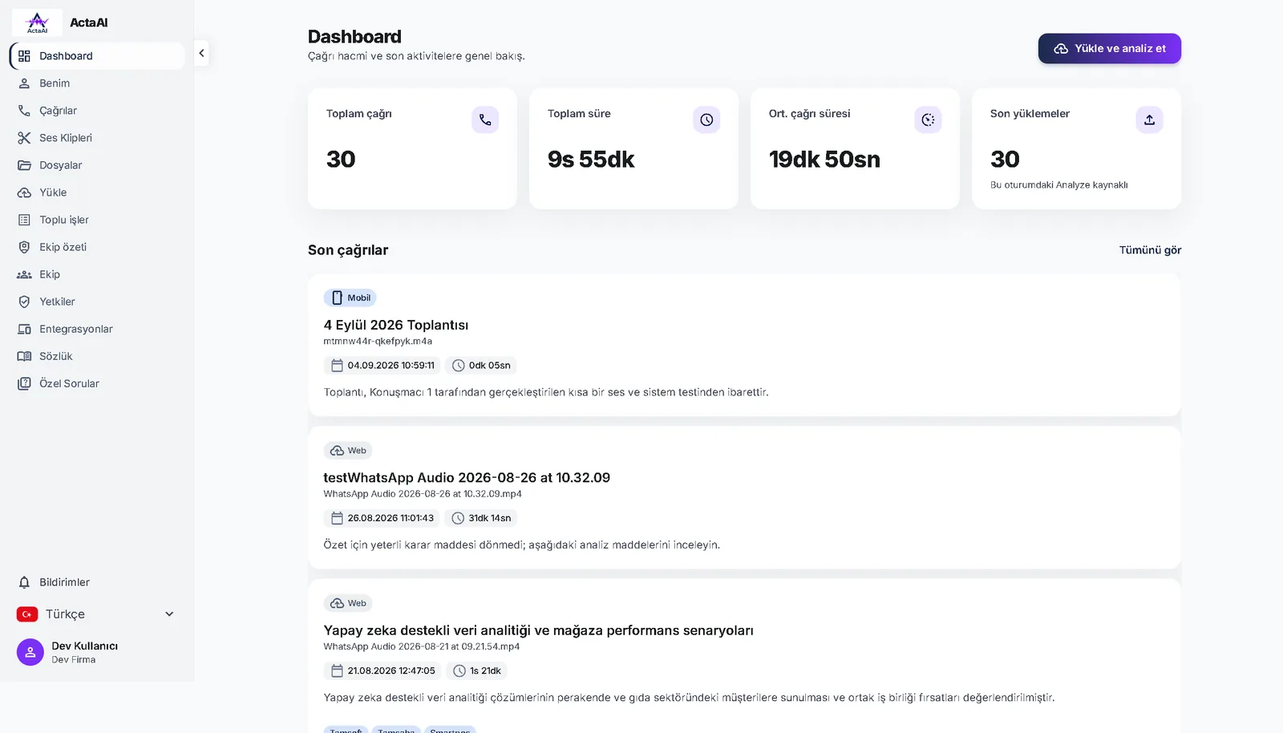Click the Entegrasyonlar devices icon

click(24, 329)
